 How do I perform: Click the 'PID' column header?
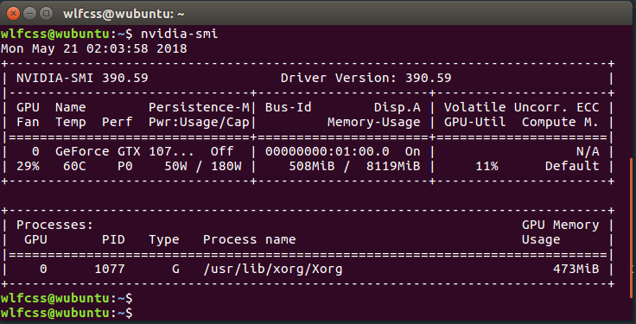(113, 239)
